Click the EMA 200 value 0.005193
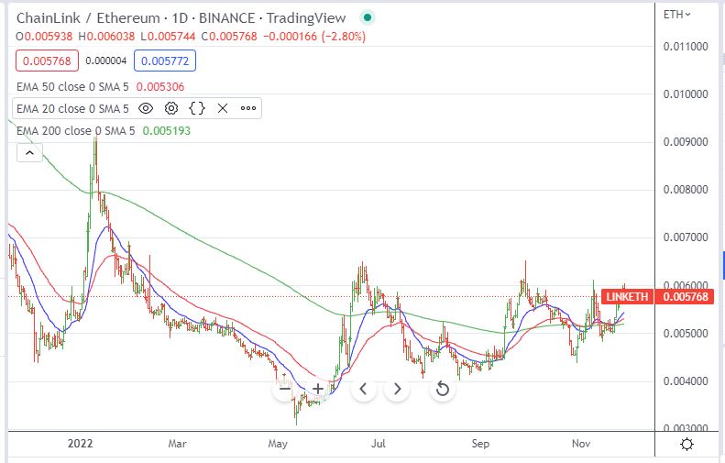Screen dimensions: 725x463 coord(167,131)
